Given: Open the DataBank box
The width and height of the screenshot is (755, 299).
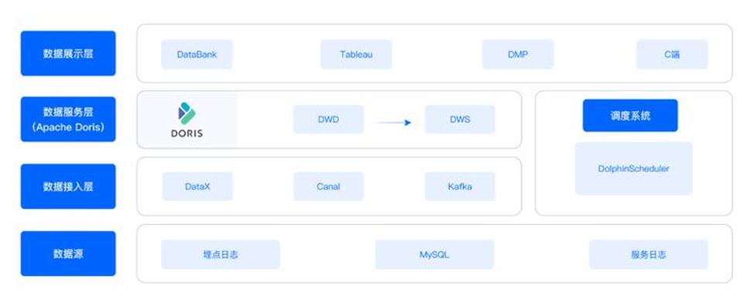Looking at the screenshot, I should click(x=197, y=54).
